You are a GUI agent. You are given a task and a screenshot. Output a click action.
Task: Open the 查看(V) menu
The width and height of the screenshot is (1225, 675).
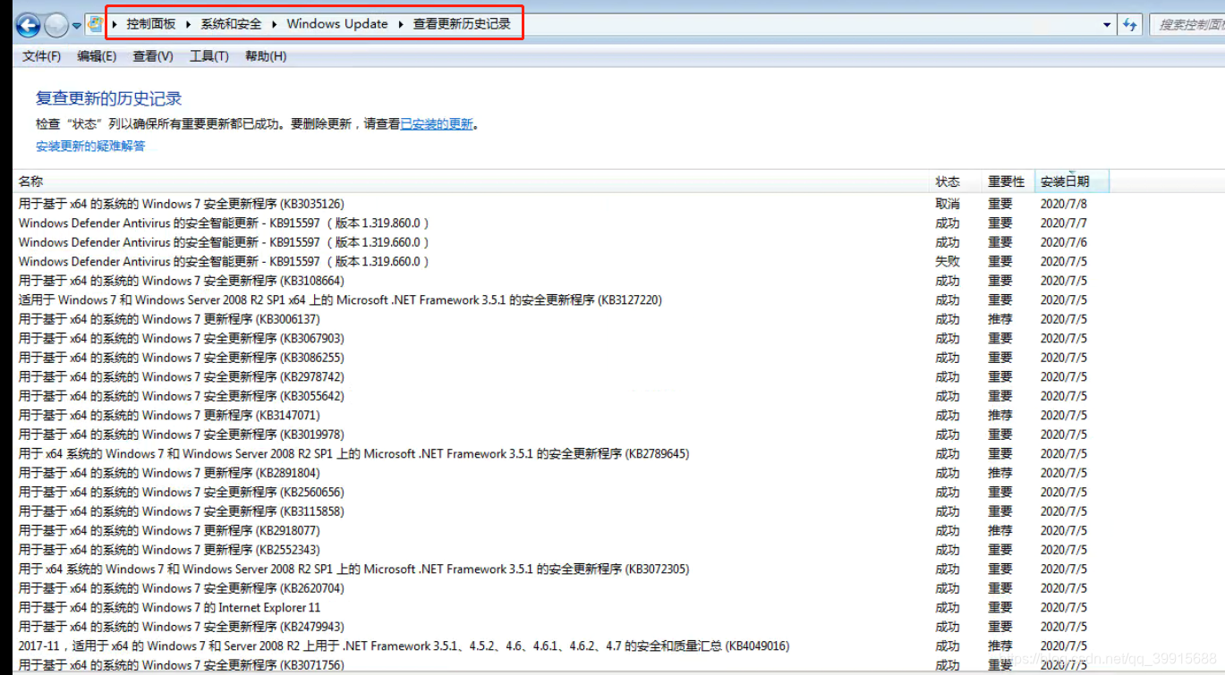pyautogui.click(x=153, y=56)
